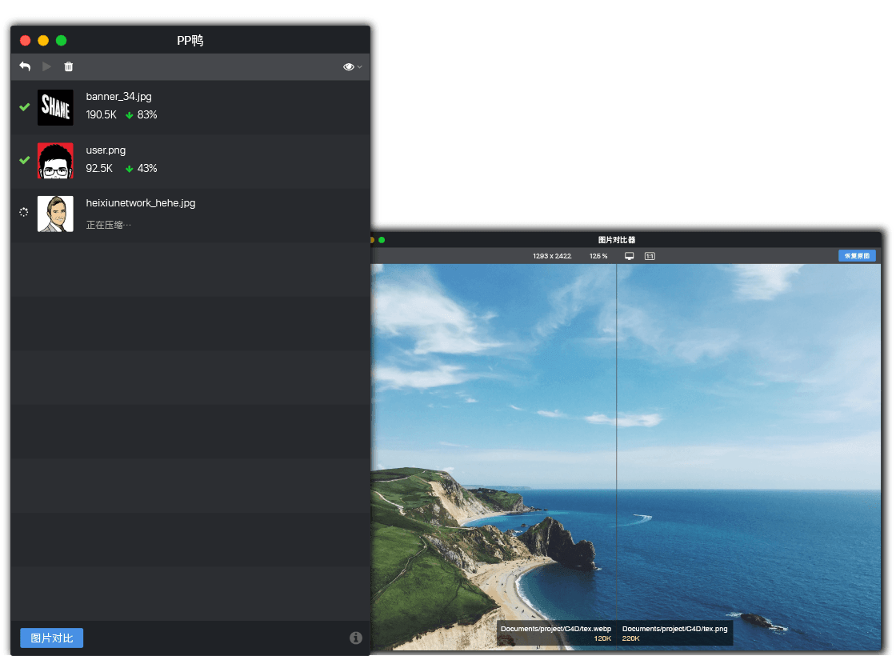Click the 1:1 actual size icon
Image resolution: width=896 pixels, height=656 pixels.
(x=650, y=256)
